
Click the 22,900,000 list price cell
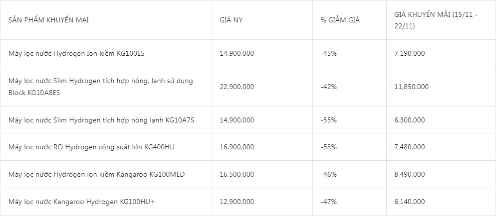pos(237,87)
